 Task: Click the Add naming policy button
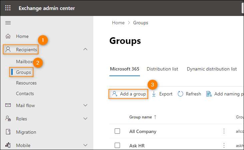click(x=225, y=94)
